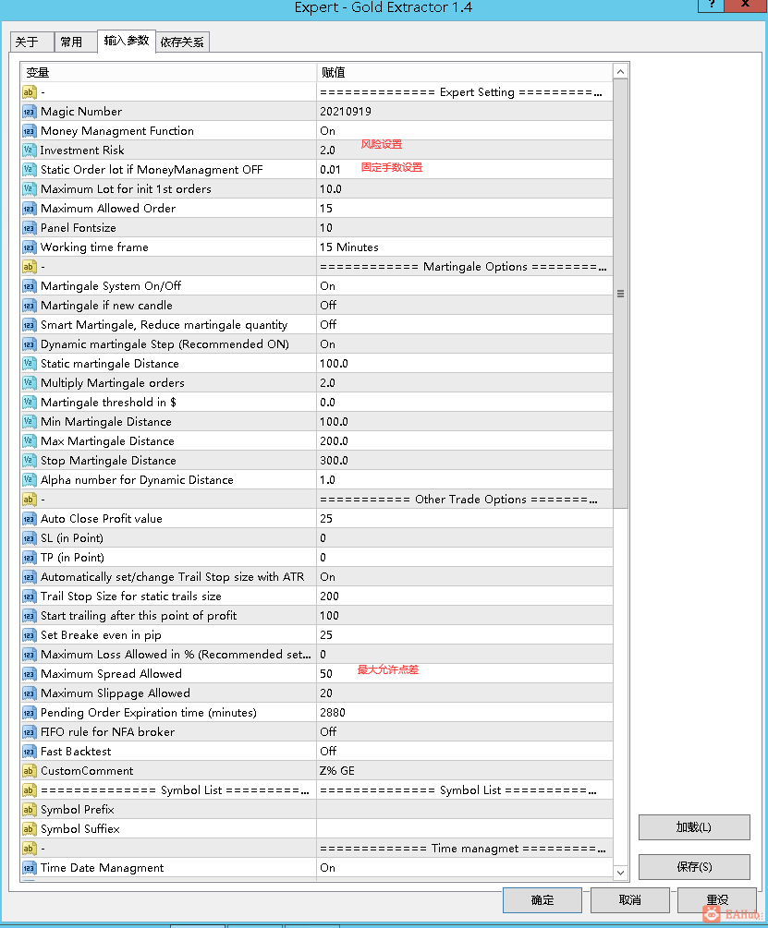Click the Symbol Prefix string icon
The image size is (768, 928).
[29, 810]
